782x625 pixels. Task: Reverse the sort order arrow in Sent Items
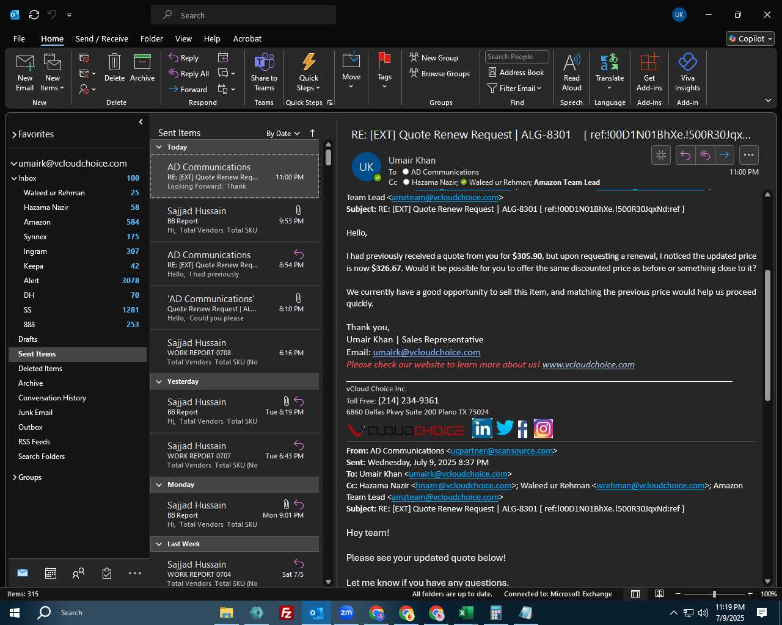pyautogui.click(x=312, y=133)
